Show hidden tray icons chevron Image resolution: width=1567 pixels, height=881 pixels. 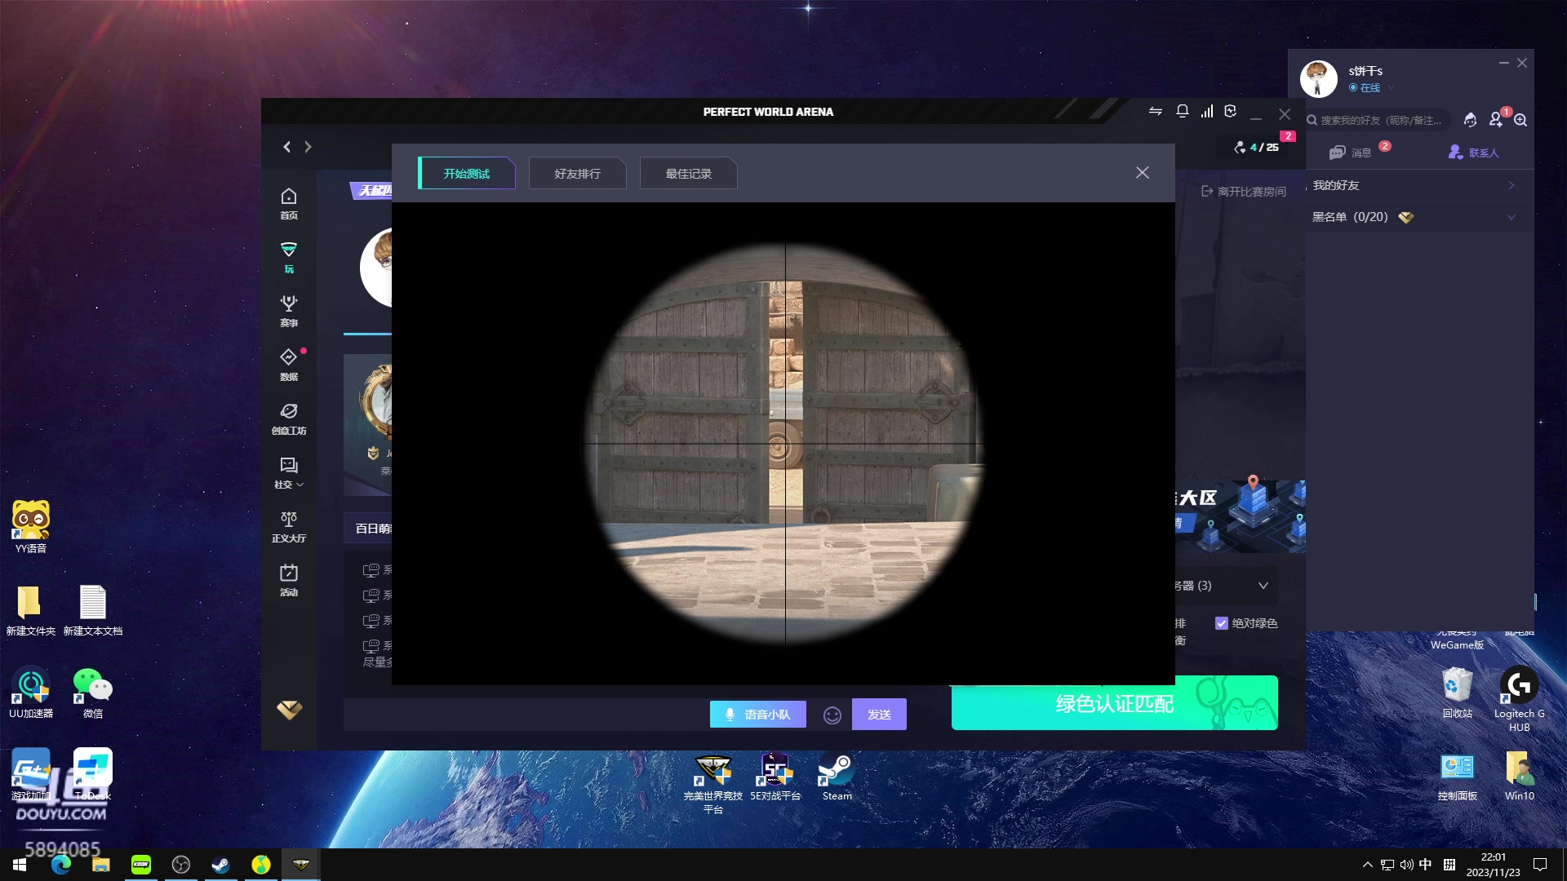tap(1368, 865)
